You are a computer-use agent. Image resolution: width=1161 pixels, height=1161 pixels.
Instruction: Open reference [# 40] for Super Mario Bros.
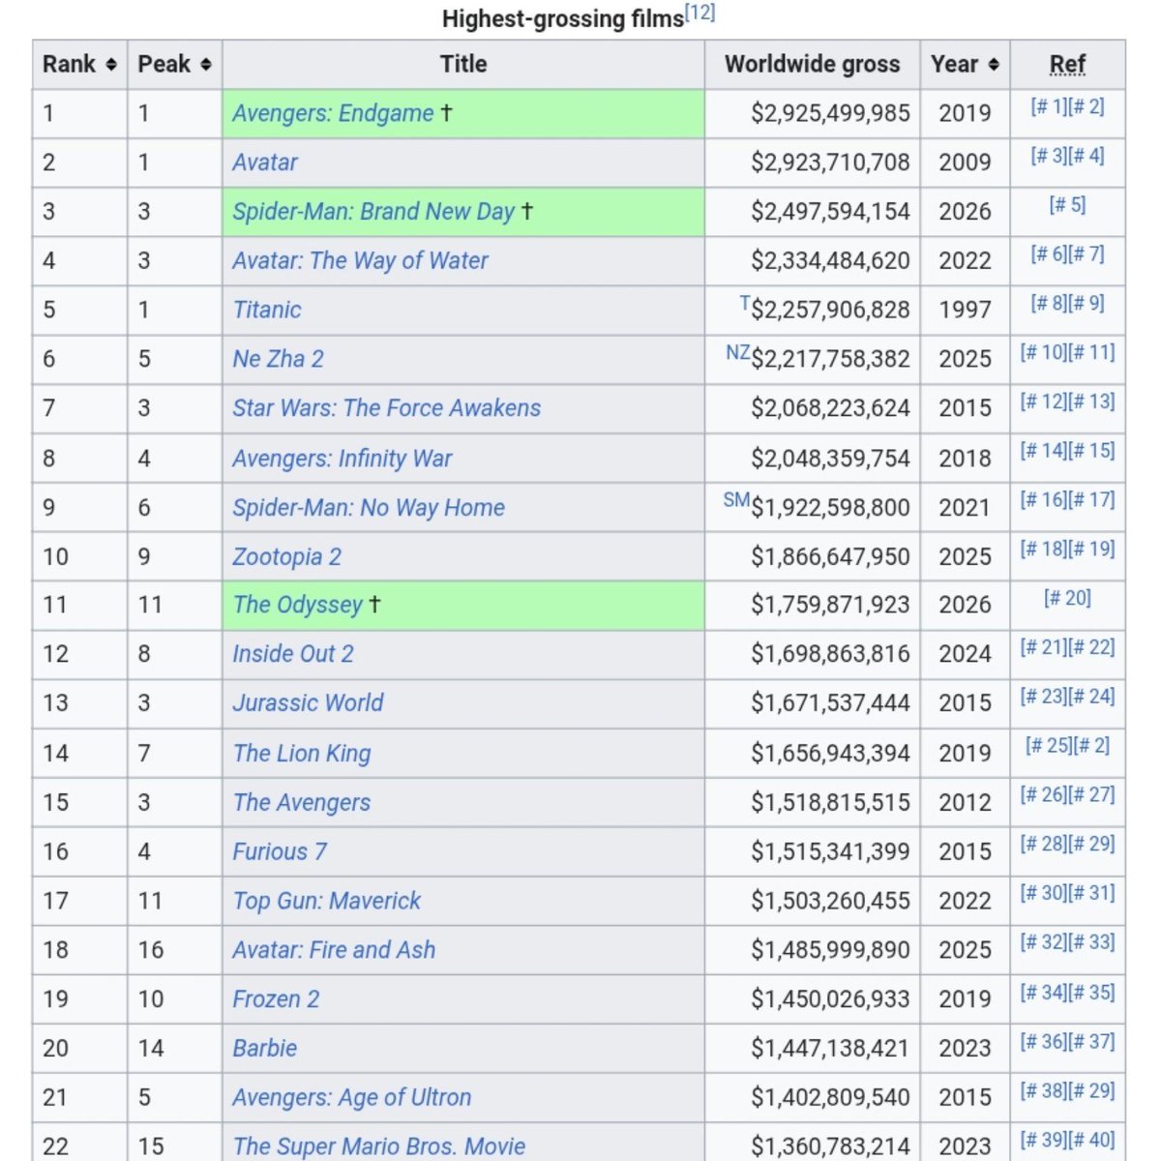pyautogui.click(x=1091, y=1142)
